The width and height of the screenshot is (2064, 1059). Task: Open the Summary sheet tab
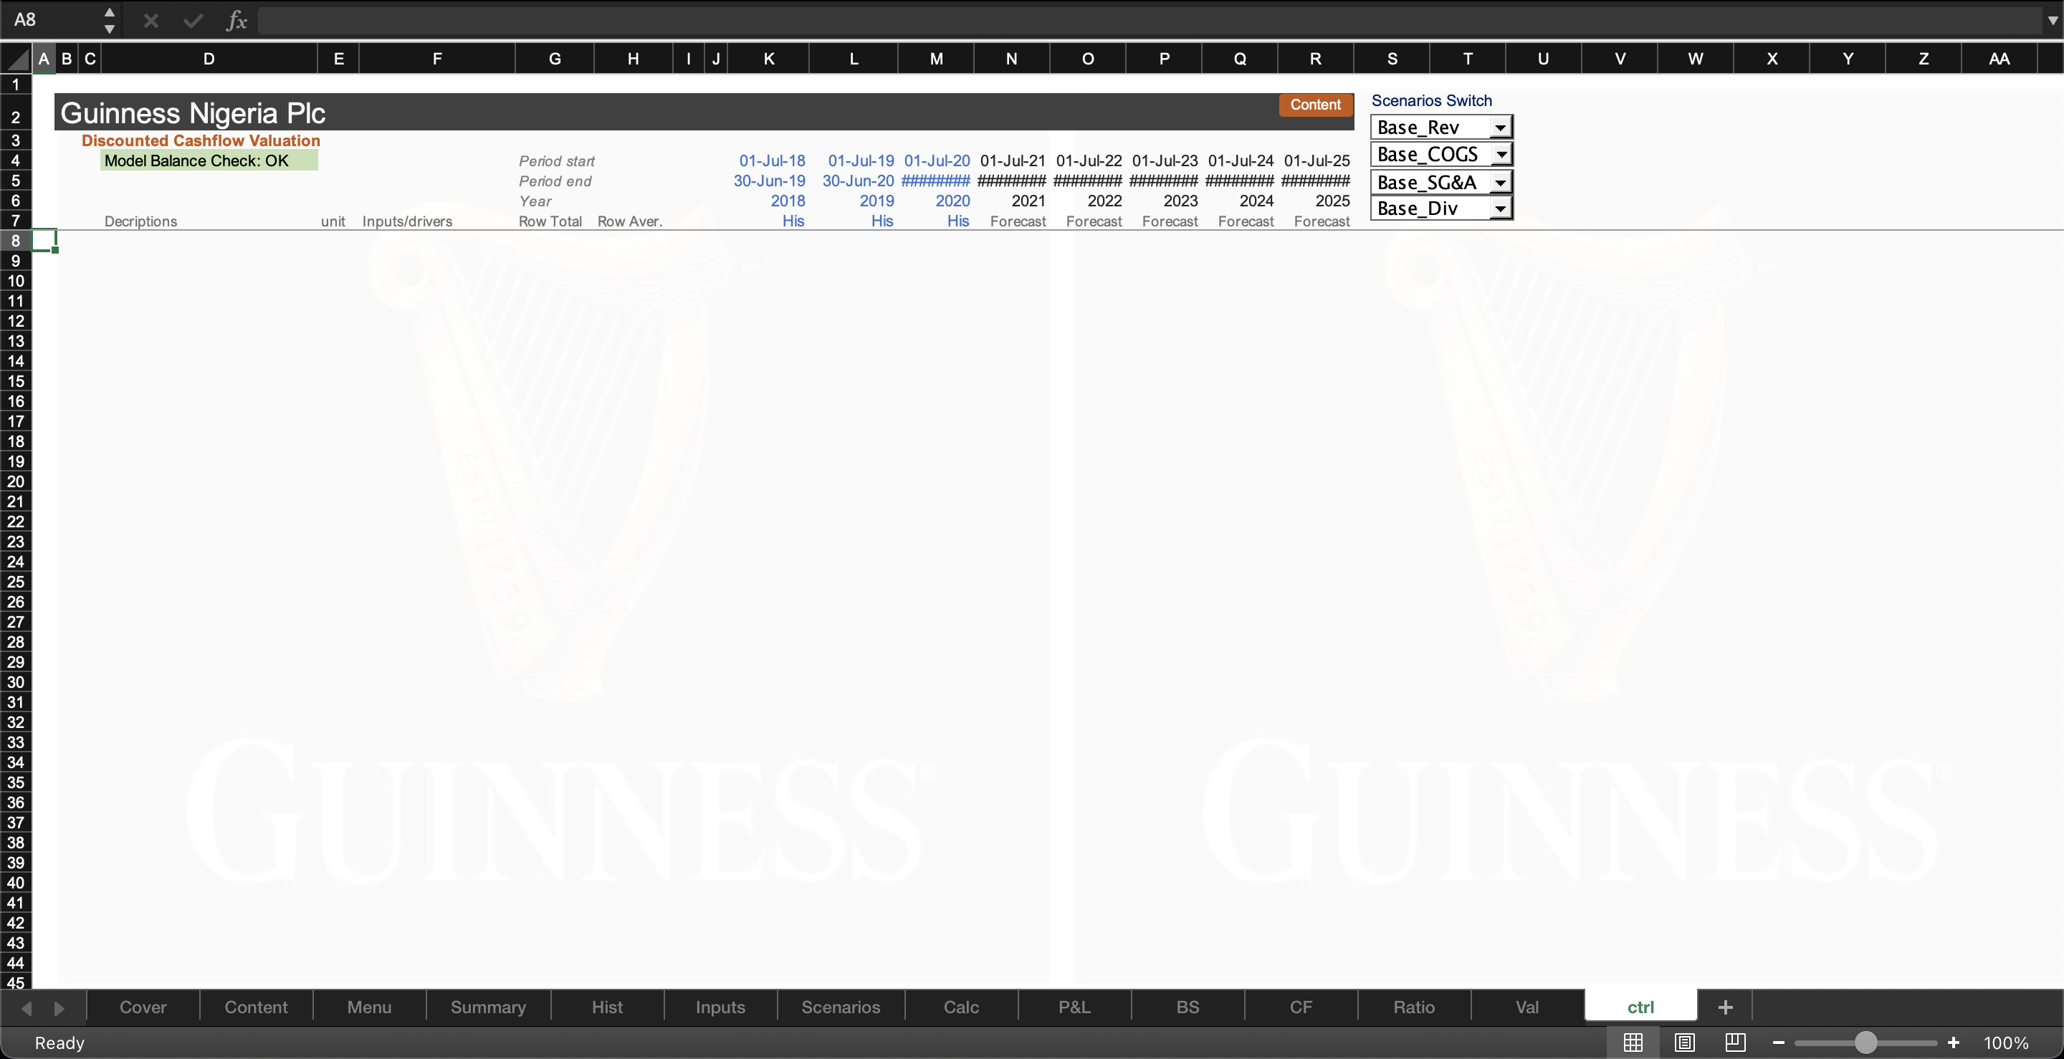tap(488, 1007)
